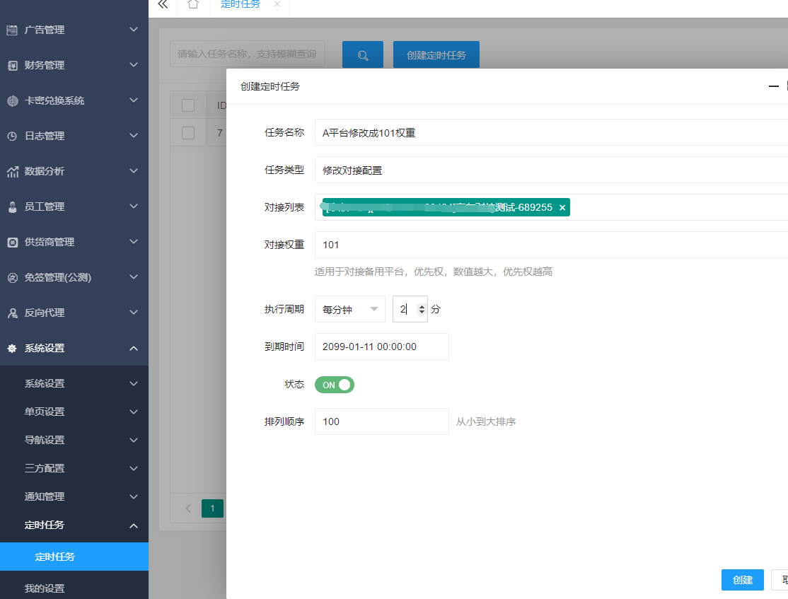Image resolution: width=788 pixels, height=599 pixels.
Task: Go to the home tab icon
Action: pyautogui.click(x=193, y=4)
